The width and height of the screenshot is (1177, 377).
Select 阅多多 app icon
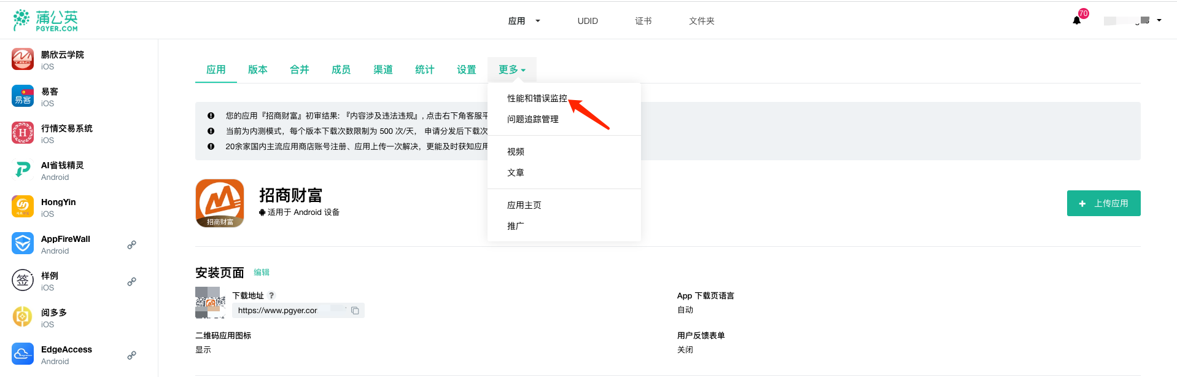click(x=23, y=317)
